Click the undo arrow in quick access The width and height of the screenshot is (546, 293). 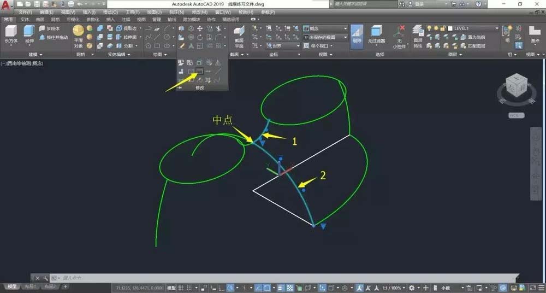[79, 4]
